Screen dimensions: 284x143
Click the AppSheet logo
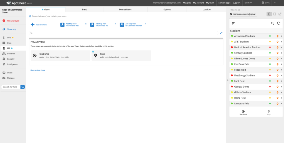16,3
